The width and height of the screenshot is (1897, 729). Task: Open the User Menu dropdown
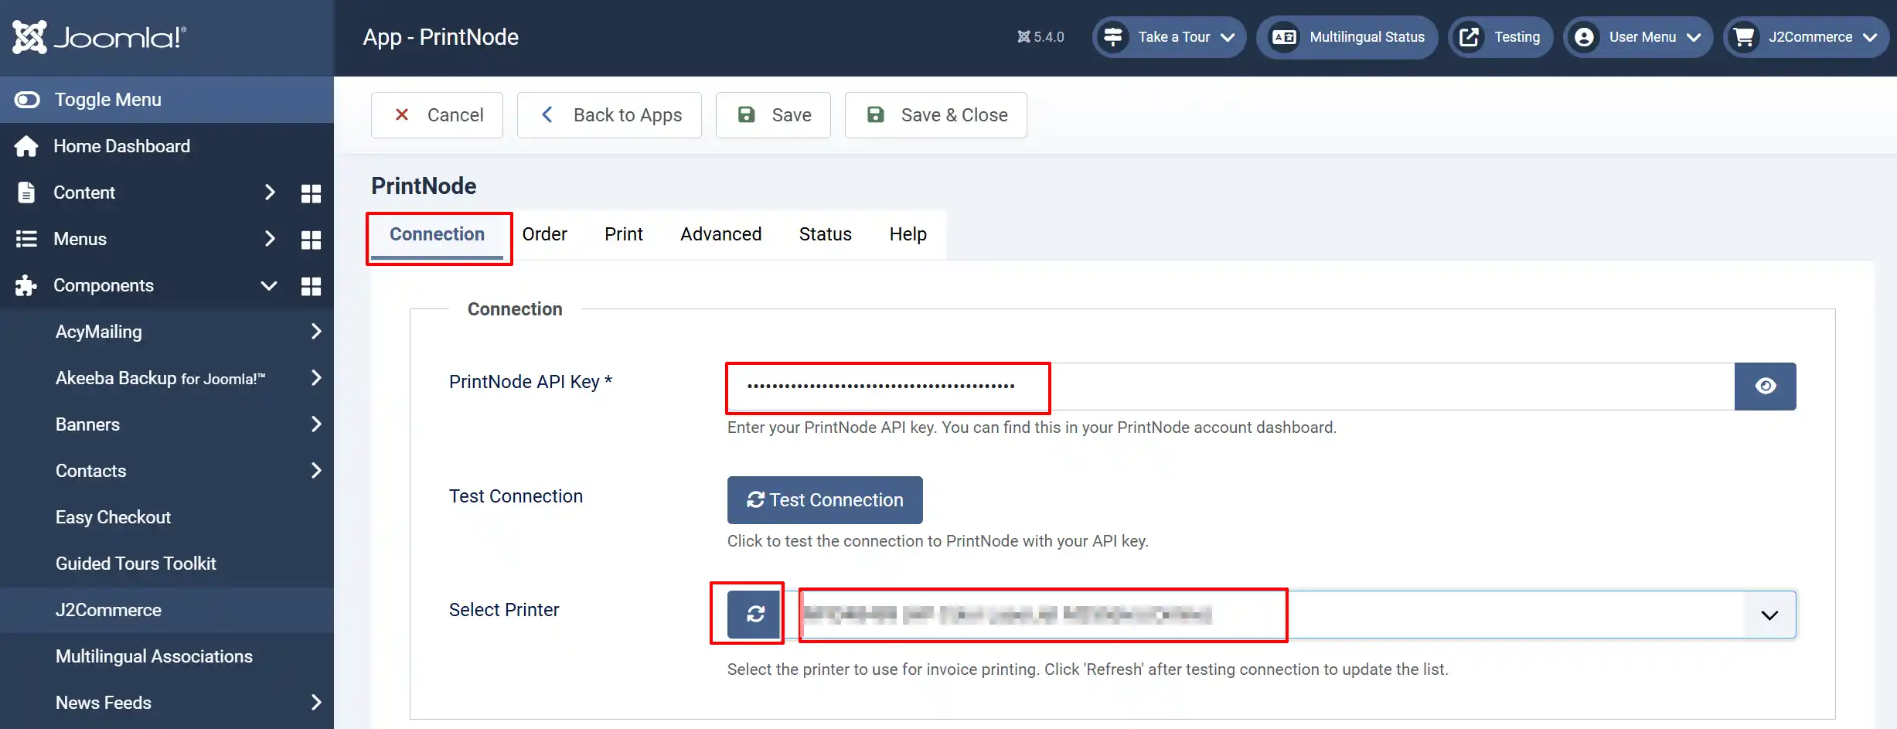[x=1638, y=37]
